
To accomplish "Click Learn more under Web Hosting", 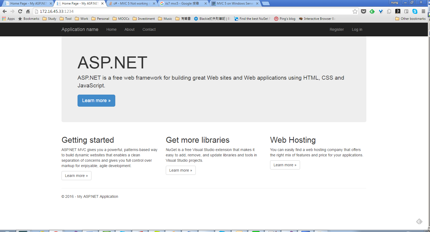I will pos(285,165).
